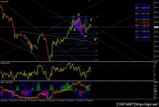
Task: Select the blue R1 resistance label
Action: [142, 16]
